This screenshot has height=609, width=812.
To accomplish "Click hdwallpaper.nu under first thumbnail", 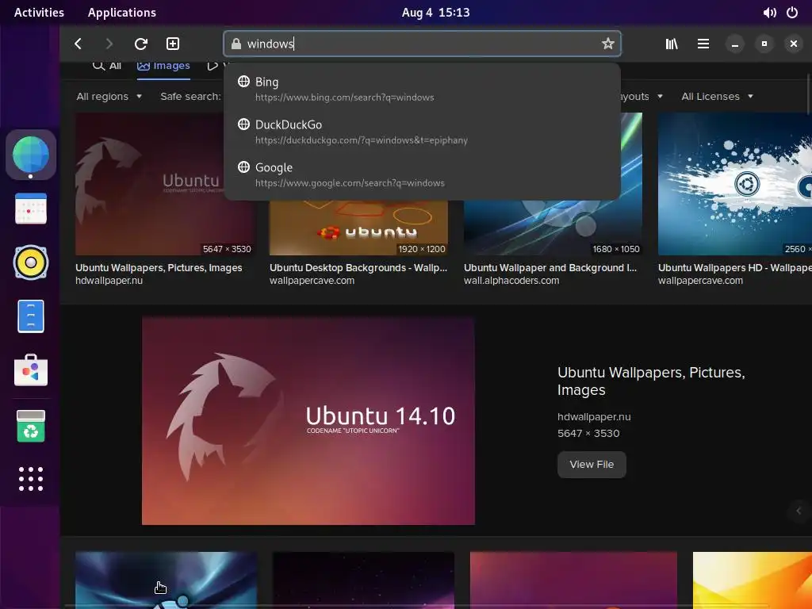I will pos(109,281).
